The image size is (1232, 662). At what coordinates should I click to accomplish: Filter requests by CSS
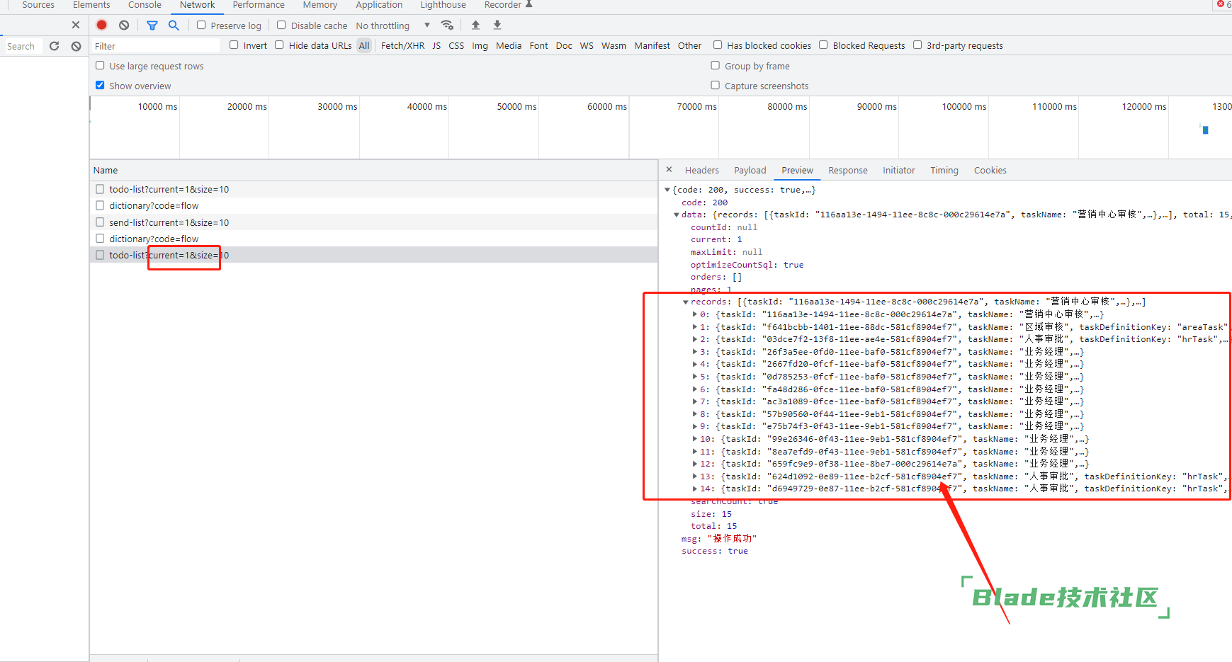pos(456,45)
